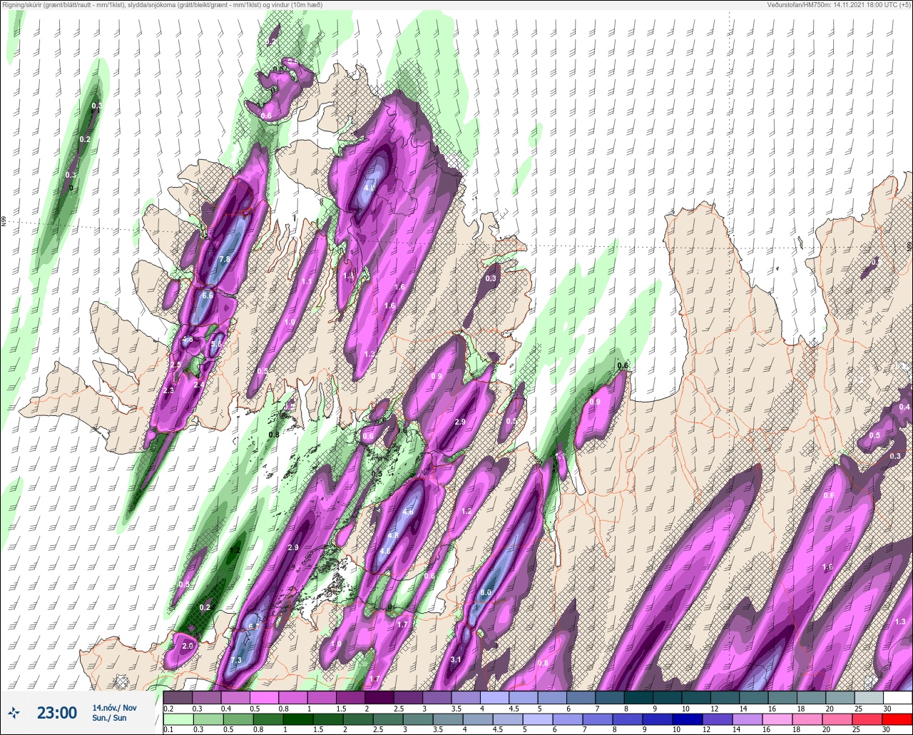Click the 1.3 value at the map's right edge

pyautogui.click(x=900, y=622)
